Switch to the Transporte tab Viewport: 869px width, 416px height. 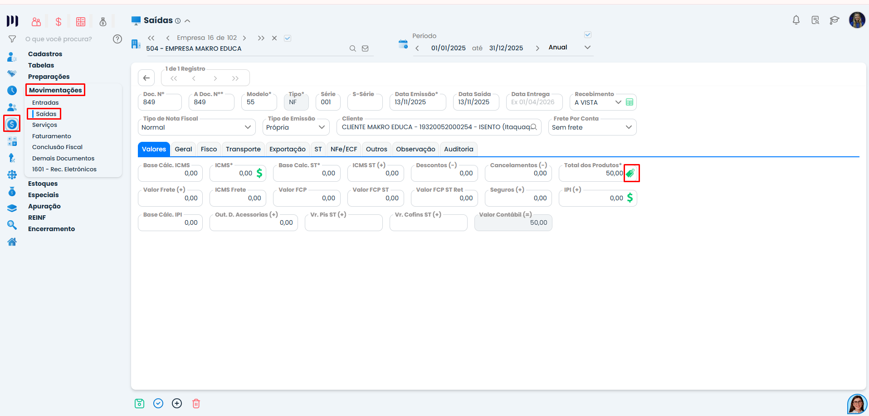tap(243, 149)
